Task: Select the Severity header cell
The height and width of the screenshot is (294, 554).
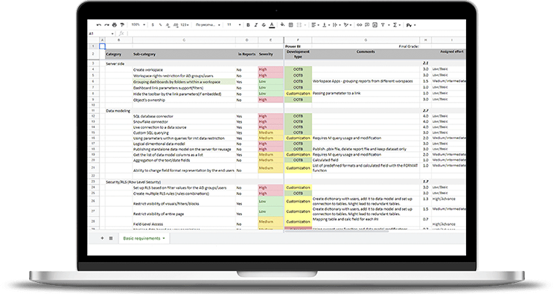Action: 270,54
